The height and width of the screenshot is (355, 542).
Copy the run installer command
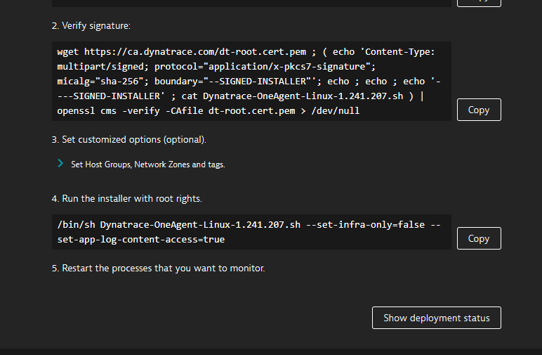coord(478,238)
